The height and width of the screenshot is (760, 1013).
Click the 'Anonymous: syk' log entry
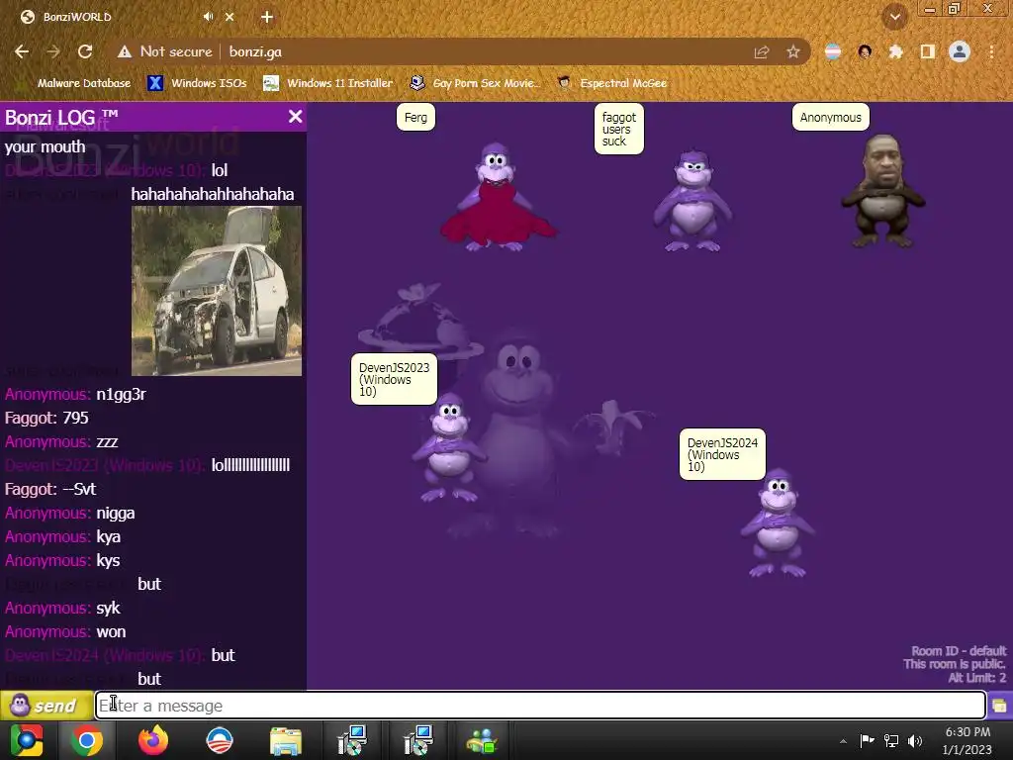point(62,609)
